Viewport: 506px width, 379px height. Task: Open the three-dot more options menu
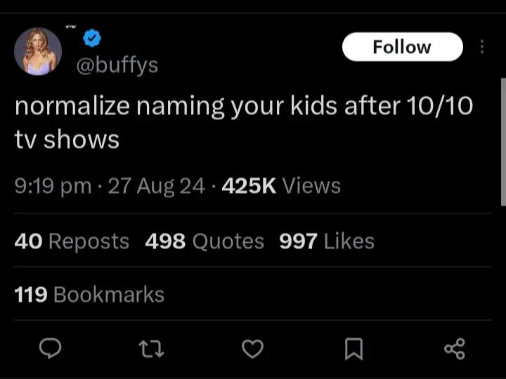pyautogui.click(x=482, y=47)
